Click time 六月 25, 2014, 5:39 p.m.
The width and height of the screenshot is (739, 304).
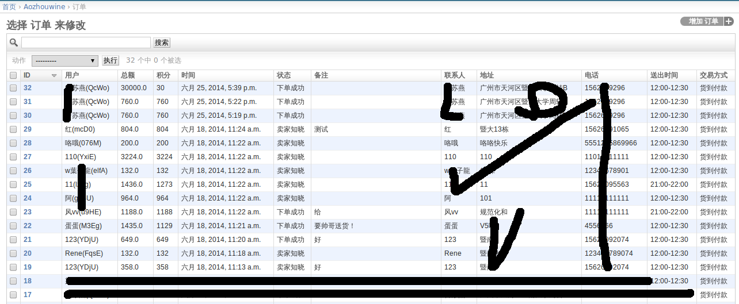(219, 88)
